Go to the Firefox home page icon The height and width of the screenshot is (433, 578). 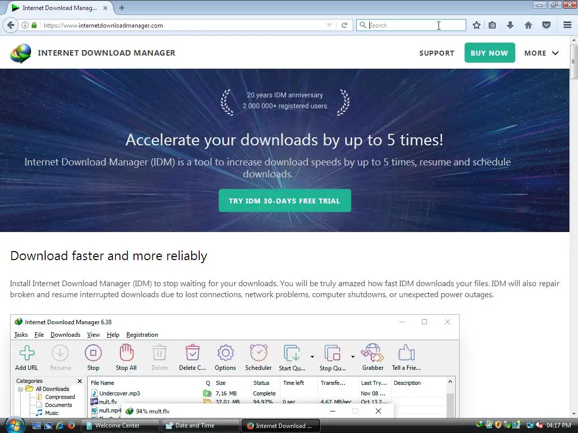point(528,26)
